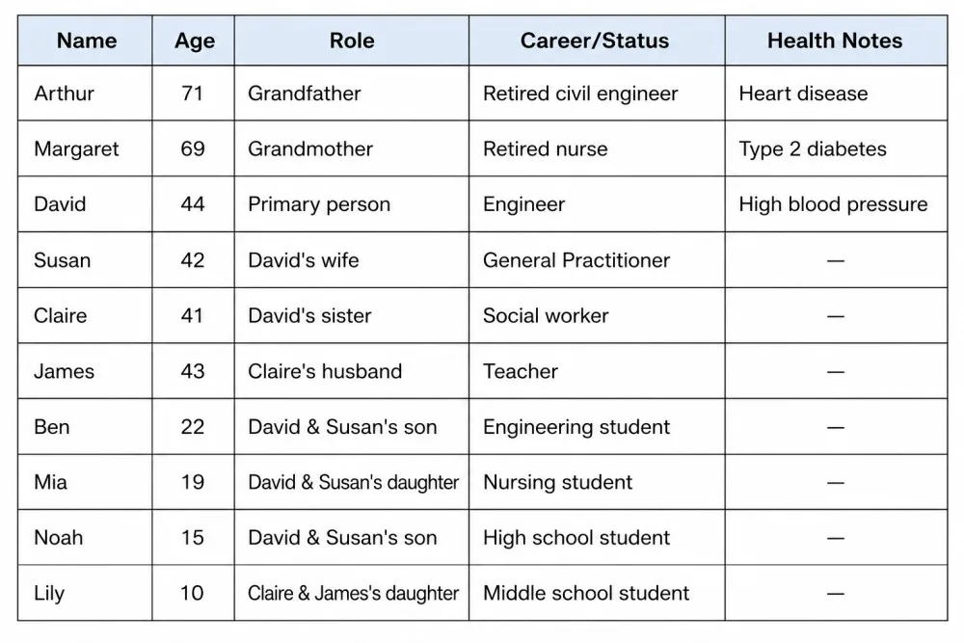
Task: Select the Heart disease health note
Action: (803, 94)
